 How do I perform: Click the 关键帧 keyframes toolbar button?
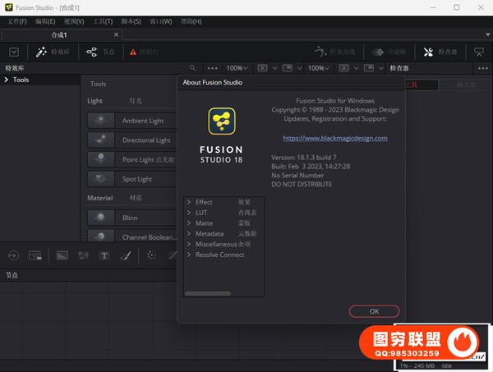(x=389, y=52)
